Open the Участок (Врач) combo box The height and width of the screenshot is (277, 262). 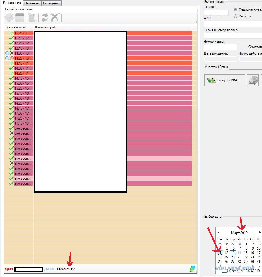click(245, 67)
